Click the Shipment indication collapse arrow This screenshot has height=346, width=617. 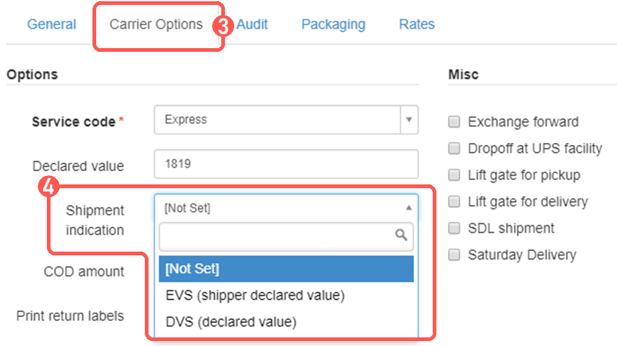tap(409, 208)
